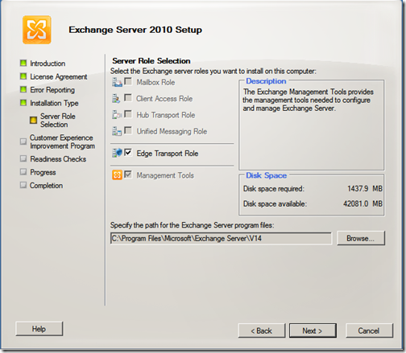
Task: Click the 42081.0 MB available value
Action: [362, 203]
